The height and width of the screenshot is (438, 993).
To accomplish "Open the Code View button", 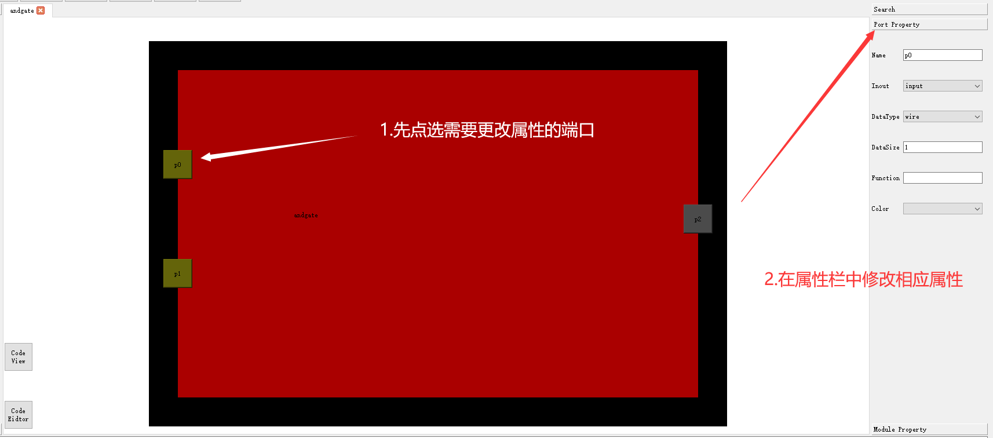I will point(19,357).
